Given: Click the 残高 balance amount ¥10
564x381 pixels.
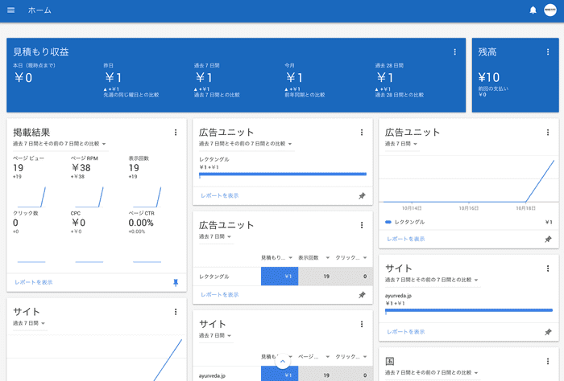Looking at the screenshot, I should click(489, 77).
